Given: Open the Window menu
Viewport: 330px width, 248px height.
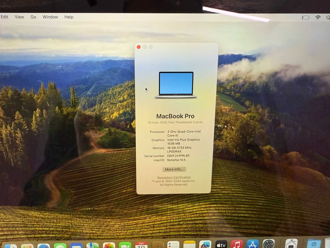Looking at the screenshot, I should click(50, 17).
